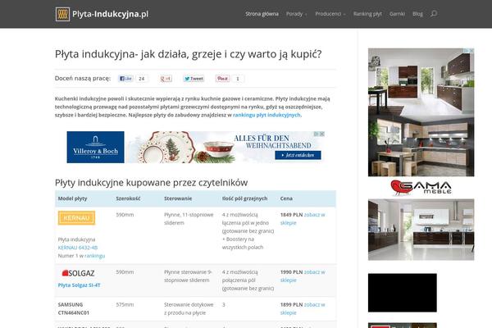Click 'zobacz w sklepie' for 1849 PLN
Screen dimensions: 492x328
tap(303, 219)
